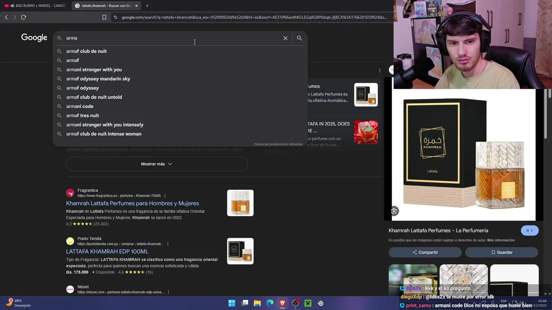Expand with 'Mostrar más' button
Screen dimensions: 552x310
157,164
